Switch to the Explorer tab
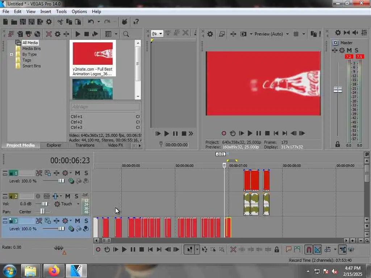This screenshot has height=278, width=371. tap(54, 145)
